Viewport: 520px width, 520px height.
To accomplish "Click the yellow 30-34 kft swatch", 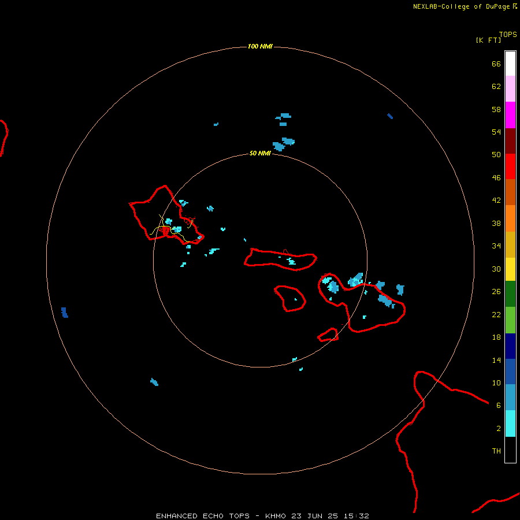I will [x=510, y=269].
